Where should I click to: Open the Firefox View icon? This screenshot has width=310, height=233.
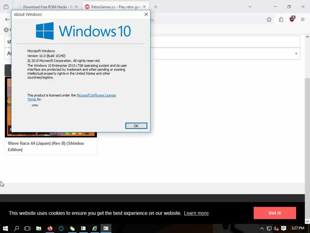pos(6,7)
